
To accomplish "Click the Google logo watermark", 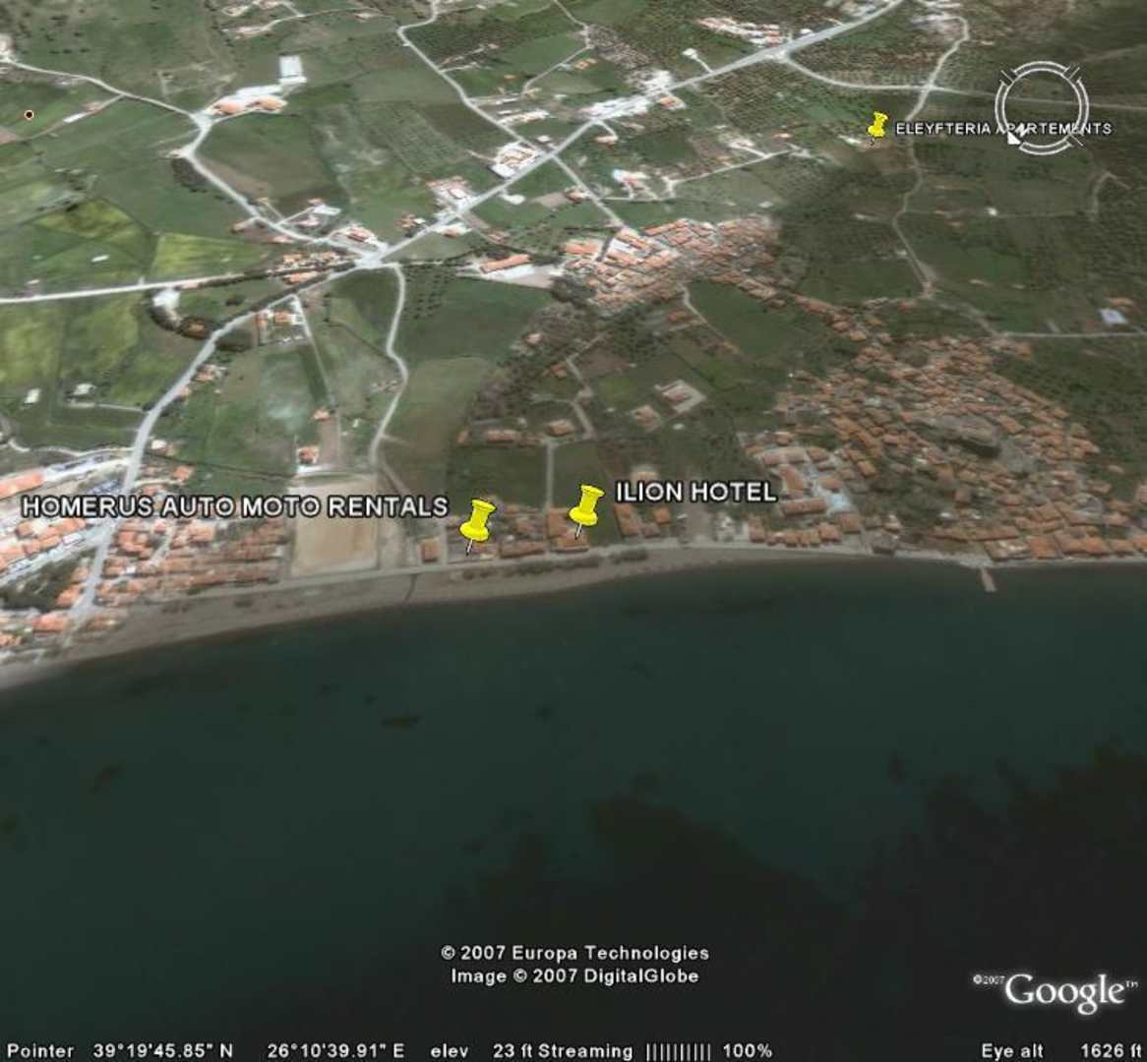I will pyautogui.click(x=1062, y=991).
